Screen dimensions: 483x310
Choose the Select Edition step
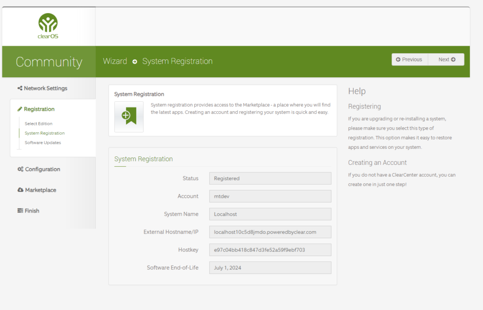39,123
